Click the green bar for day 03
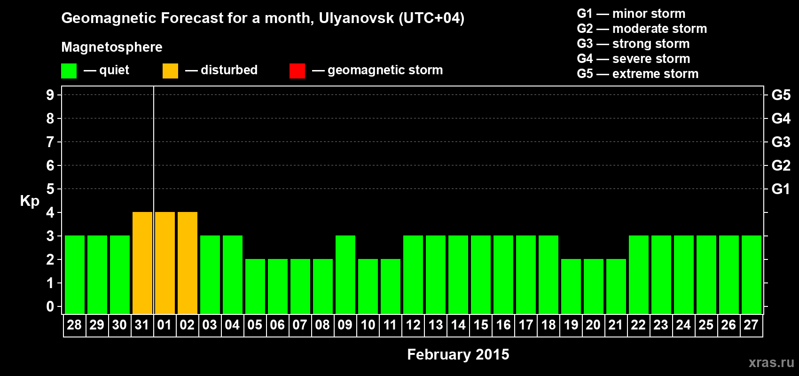 210,274
